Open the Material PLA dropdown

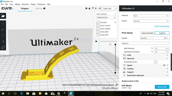[x=151, y=16]
